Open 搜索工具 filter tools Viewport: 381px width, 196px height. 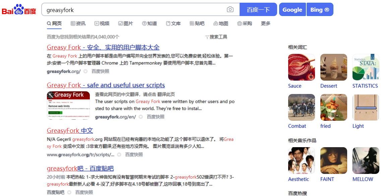click(216, 37)
